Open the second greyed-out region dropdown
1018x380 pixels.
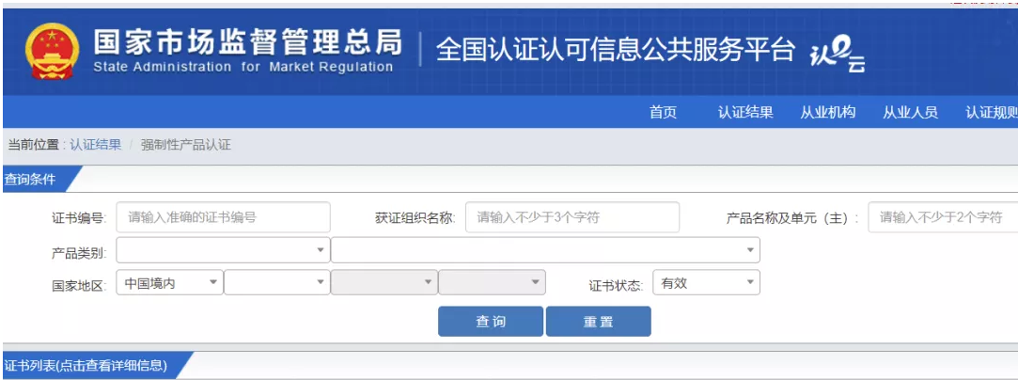(x=493, y=282)
